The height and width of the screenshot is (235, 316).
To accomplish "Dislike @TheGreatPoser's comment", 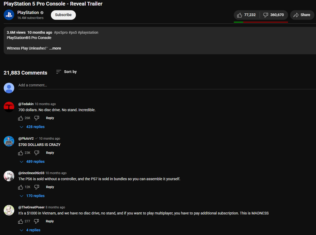I will coord(36,222).
